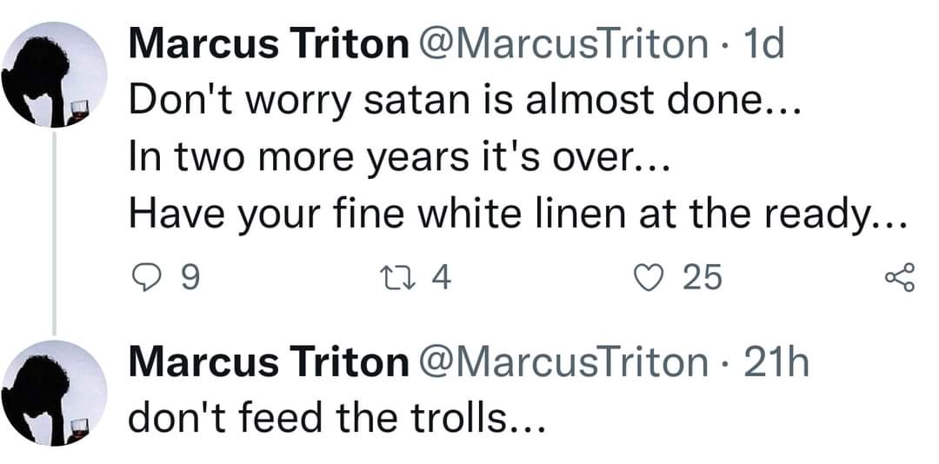Click the reply count 9
The height and width of the screenshot is (464, 939).
(190, 279)
